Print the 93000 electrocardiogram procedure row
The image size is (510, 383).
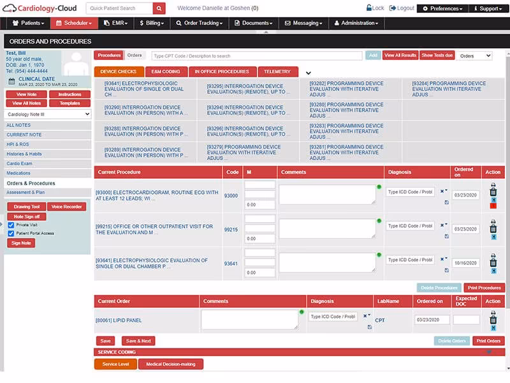(x=493, y=185)
